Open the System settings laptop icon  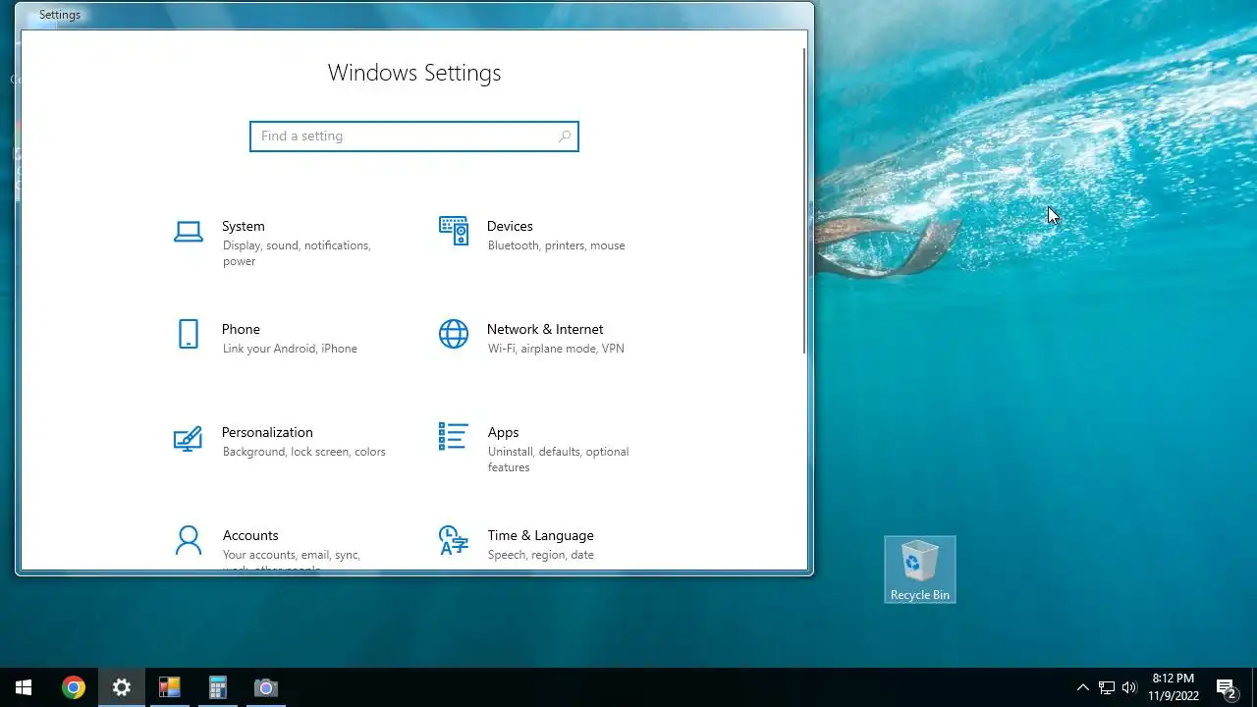coord(188,232)
